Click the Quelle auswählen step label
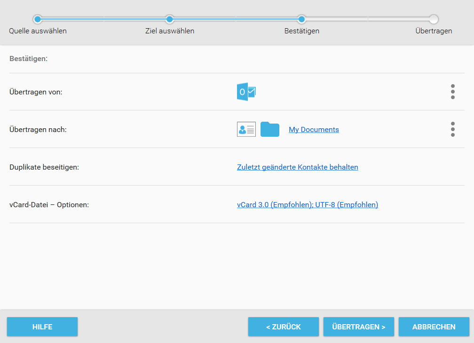The height and width of the screenshot is (343, 474). [38, 31]
